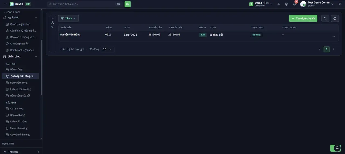Refresh the overtime table
The width and height of the screenshot is (345, 154).
coord(335,18)
